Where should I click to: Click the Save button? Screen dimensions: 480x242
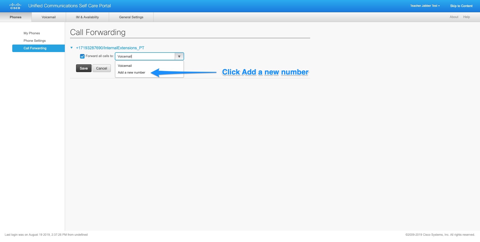coord(84,68)
